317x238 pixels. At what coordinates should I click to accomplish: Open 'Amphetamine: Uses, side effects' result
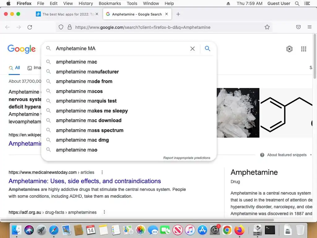85,181
